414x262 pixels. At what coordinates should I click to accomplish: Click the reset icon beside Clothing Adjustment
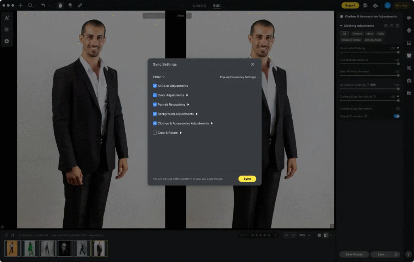[391, 26]
